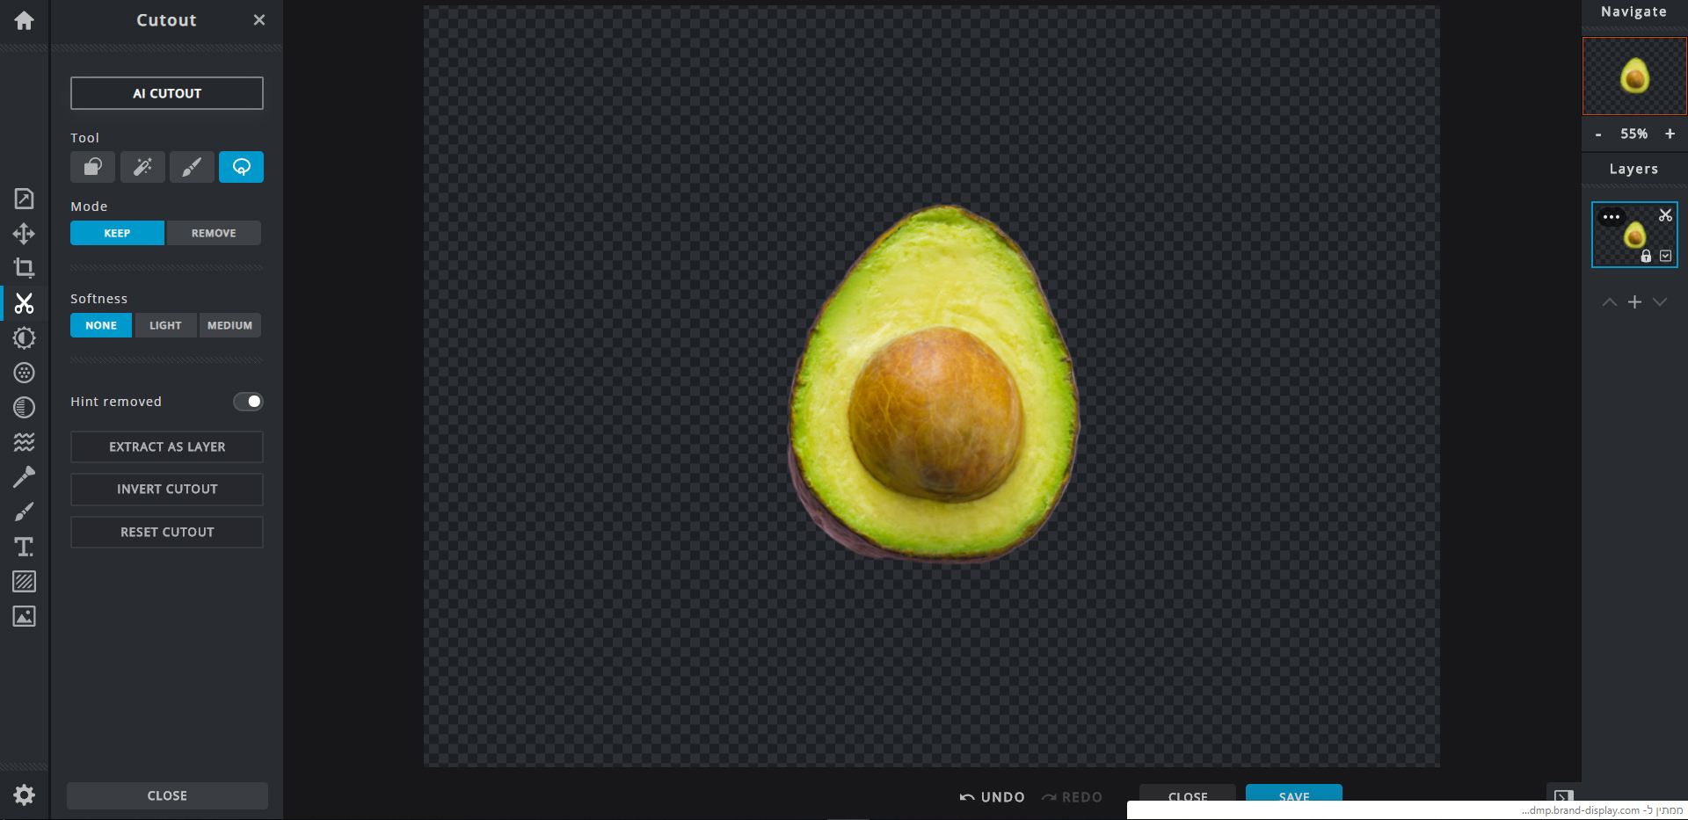The width and height of the screenshot is (1688, 820).
Task: Move layer up with the up chevron
Action: (x=1609, y=302)
